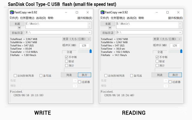Click speed slider handle in right window

(181, 51)
